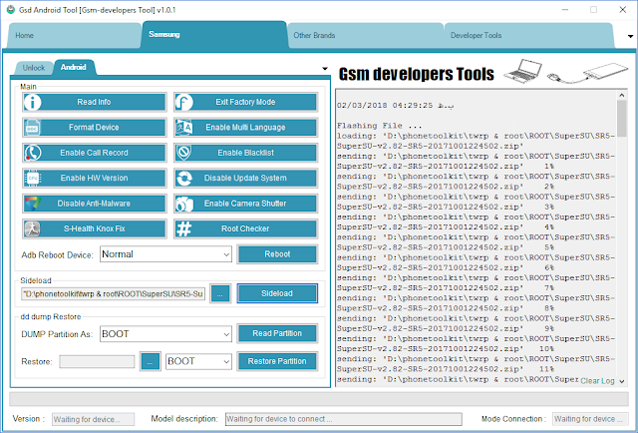638x433 pixels.
Task: Expand the Unlock/Android sub-tab overflow arrow
Action: click(325, 69)
